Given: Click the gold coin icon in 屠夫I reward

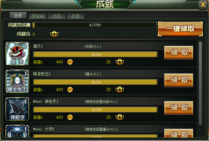Looking at the screenshot, I should (70, 62).
